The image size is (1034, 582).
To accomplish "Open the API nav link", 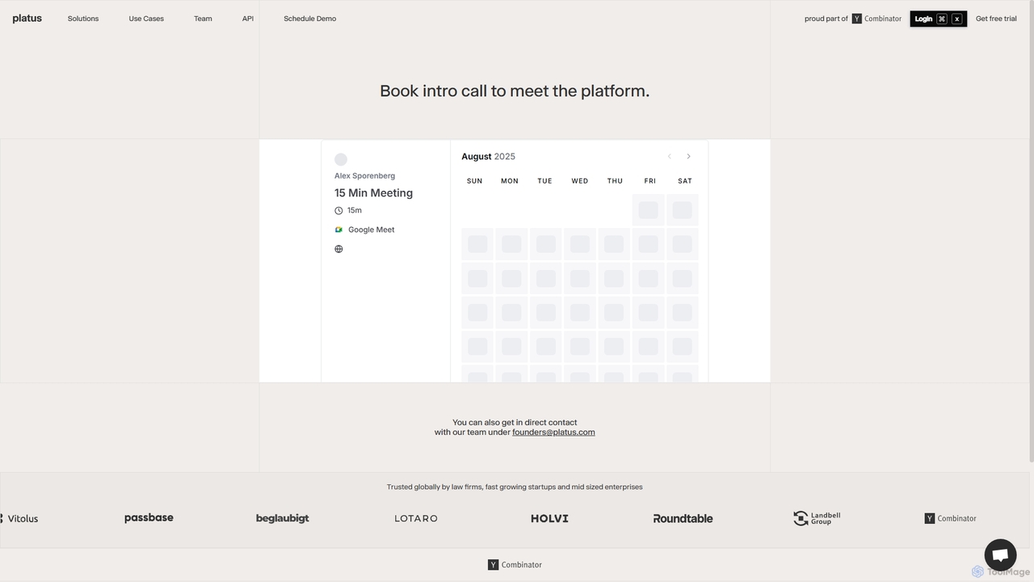I will (x=248, y=19).
